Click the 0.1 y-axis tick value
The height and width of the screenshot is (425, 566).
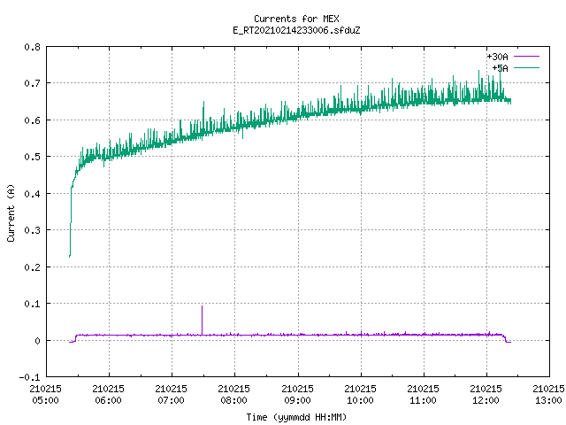pos(32,304)
